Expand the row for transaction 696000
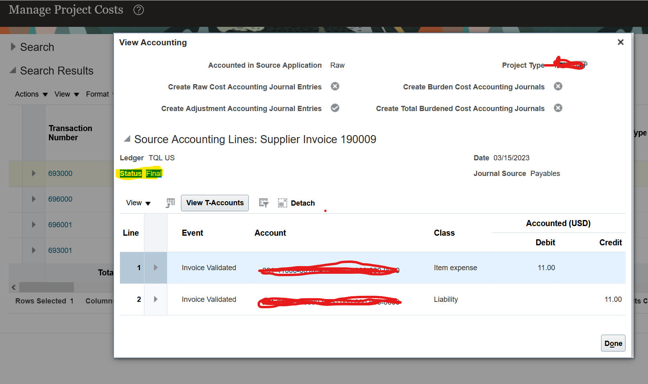Screen dimensions: 648x384 [x=34, y=199]
